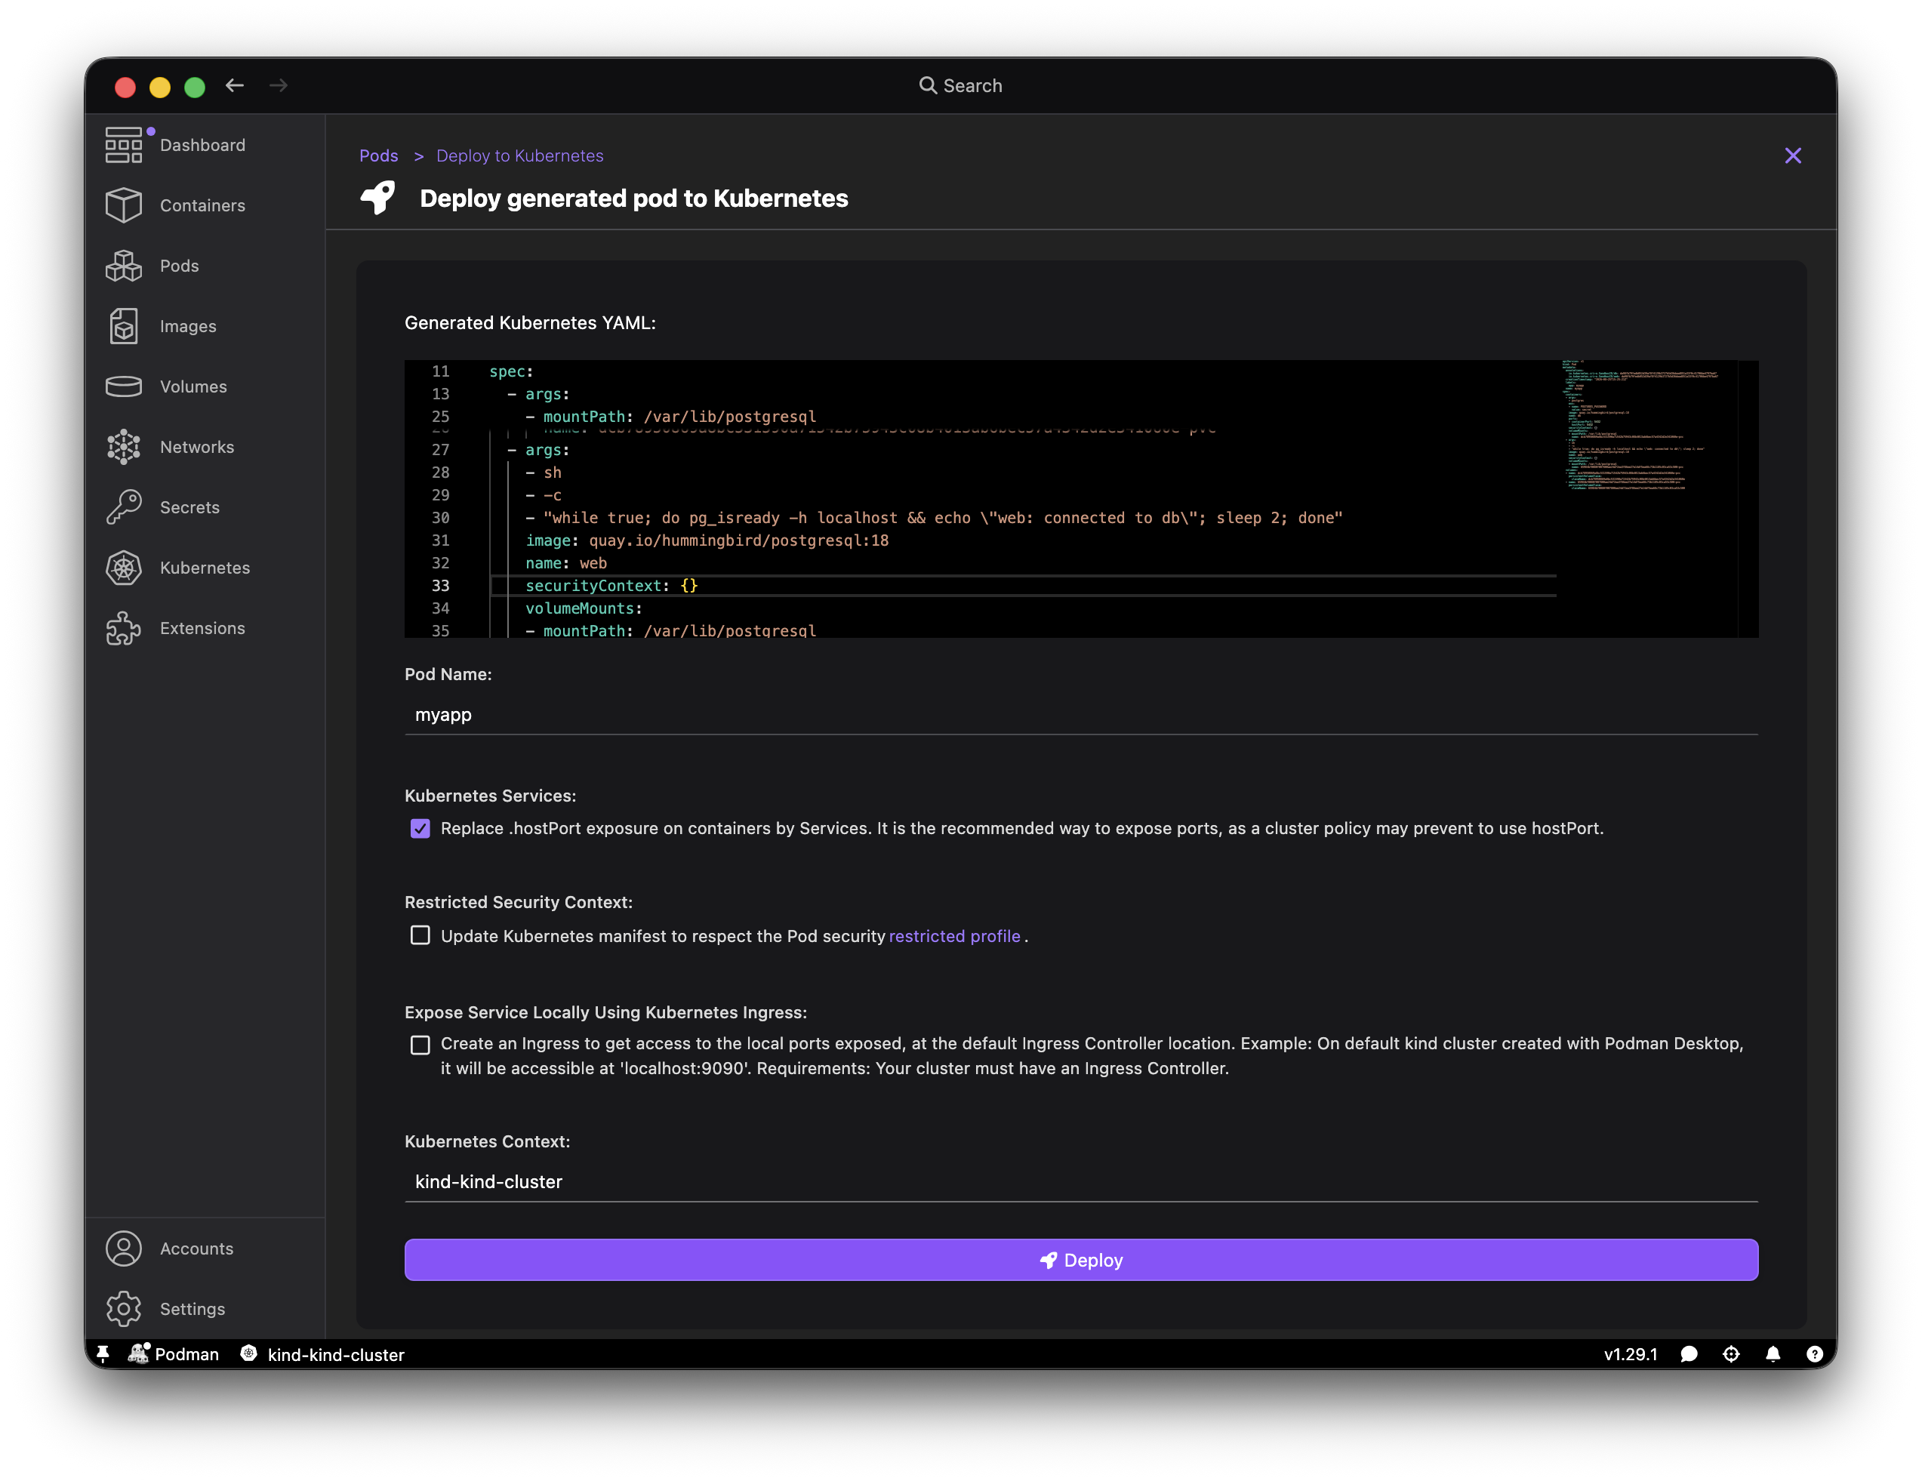Open the Networks icon in sidebar
The image size is (1922, 1481).
pos(123,447)
